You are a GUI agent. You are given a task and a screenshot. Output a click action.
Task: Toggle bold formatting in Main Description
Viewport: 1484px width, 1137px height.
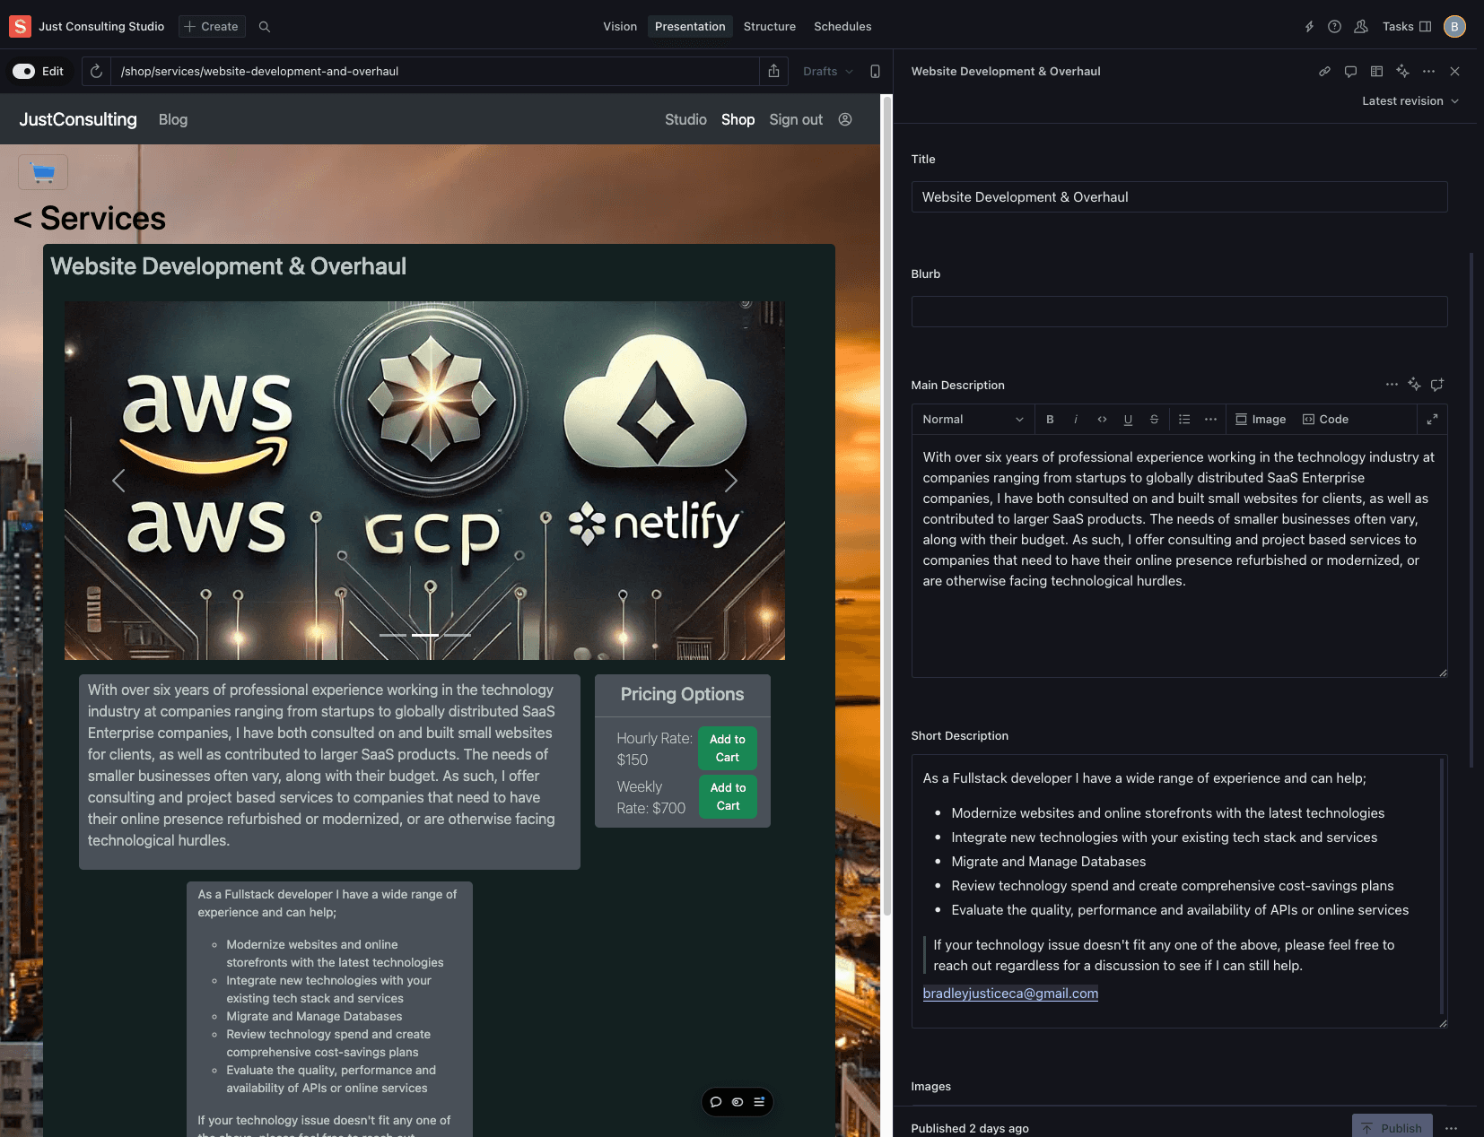point(1050,420)
